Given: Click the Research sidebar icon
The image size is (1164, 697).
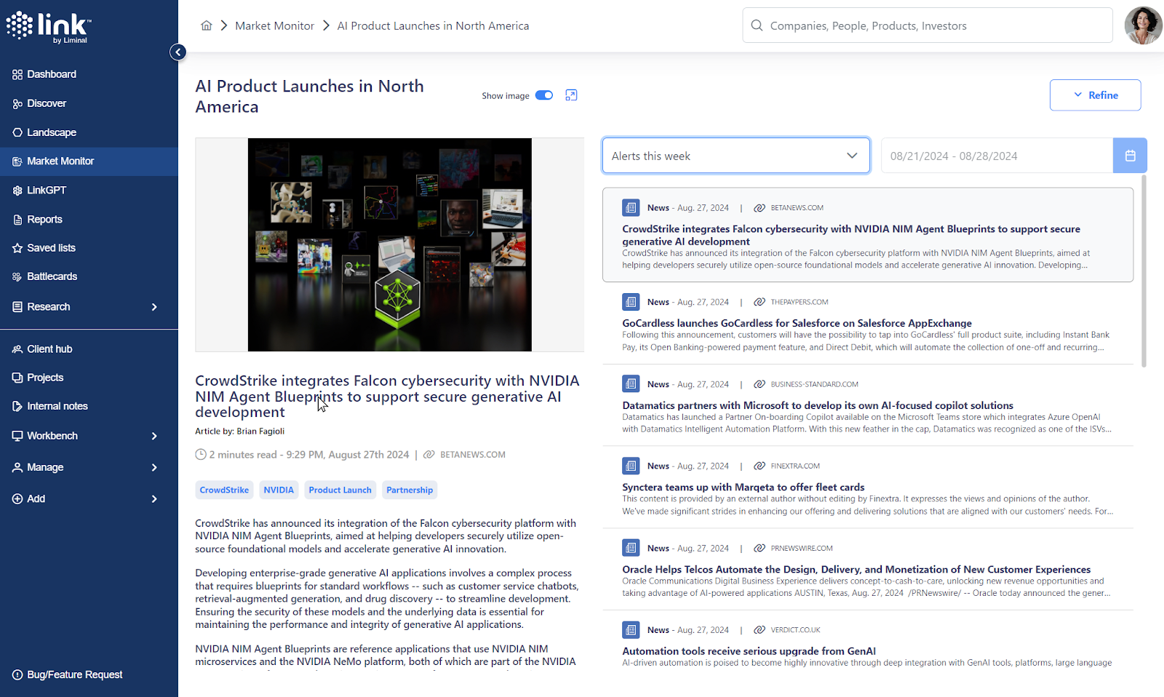Looking at the screenshot, I should 17,307.
